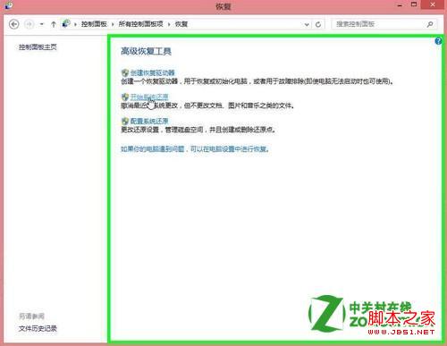Expand the arrow before 控制面板 breadcrumb
Viewport: 447px width, 346px height.
(75, 24)
